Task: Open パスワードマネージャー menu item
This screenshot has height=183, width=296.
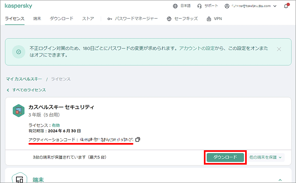Action: [136, 19]
